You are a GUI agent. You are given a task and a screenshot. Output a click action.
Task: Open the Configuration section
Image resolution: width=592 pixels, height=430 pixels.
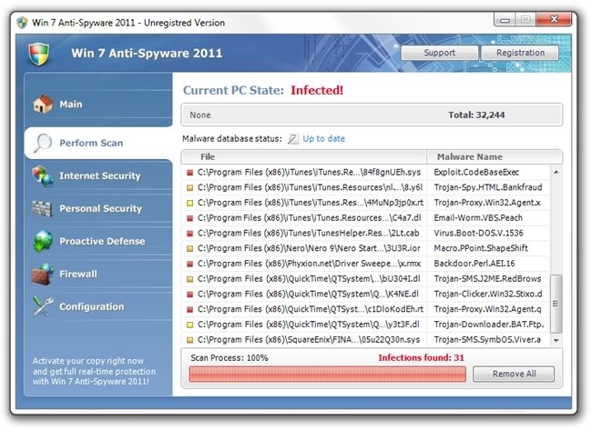(98, 306)
